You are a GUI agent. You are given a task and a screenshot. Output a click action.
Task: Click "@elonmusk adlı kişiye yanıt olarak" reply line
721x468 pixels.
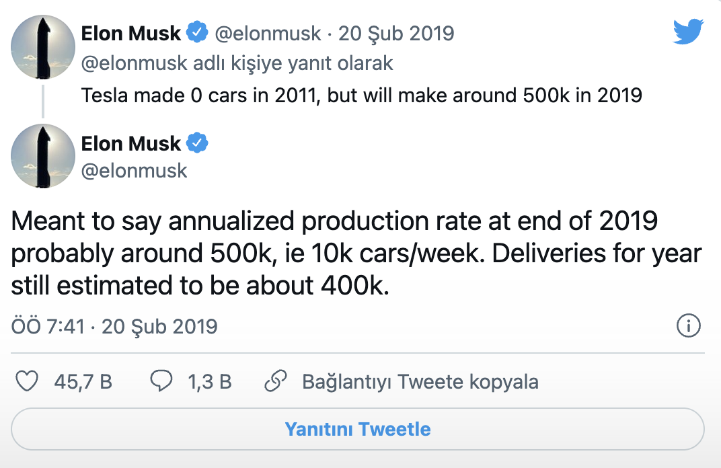(x=237, y=63)
